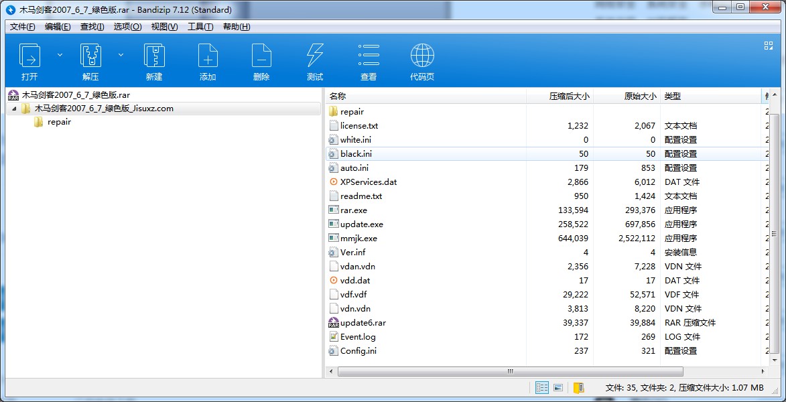Toggle the folder tree pane icon in status bar
786x402 pixels.
pyautogui.click(x=578, y=388)
